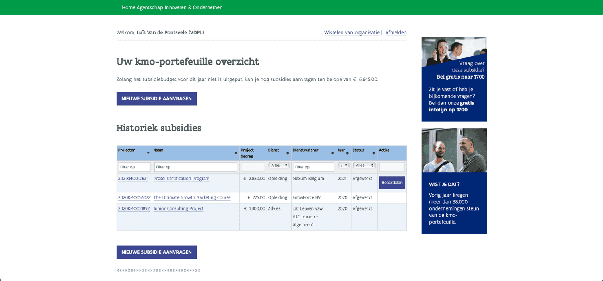Open project number 2021KMO012621
The image size is (603, 281).
[133, 179]
